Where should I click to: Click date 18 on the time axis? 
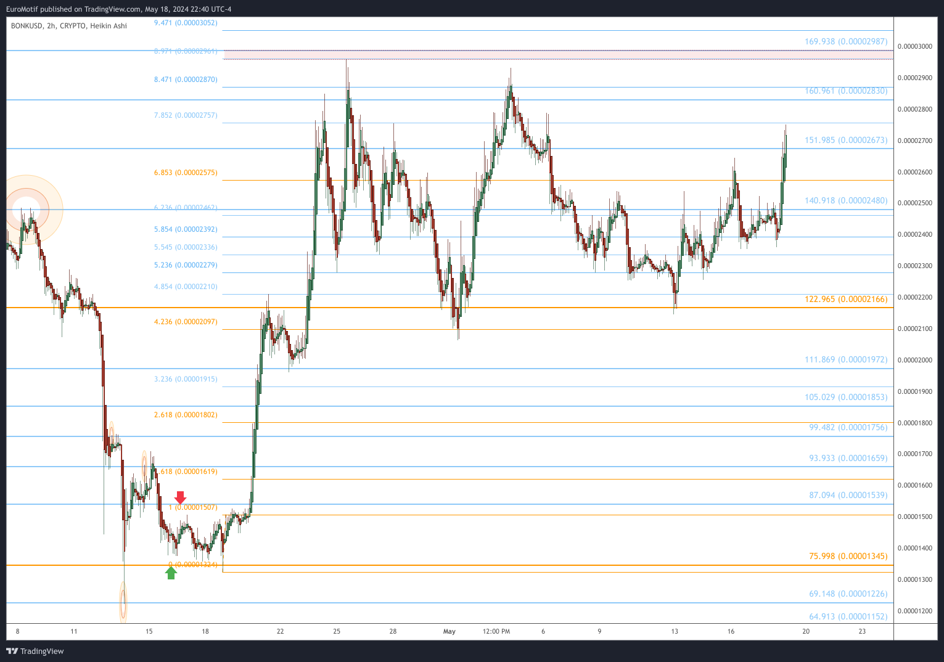point(205,631)
